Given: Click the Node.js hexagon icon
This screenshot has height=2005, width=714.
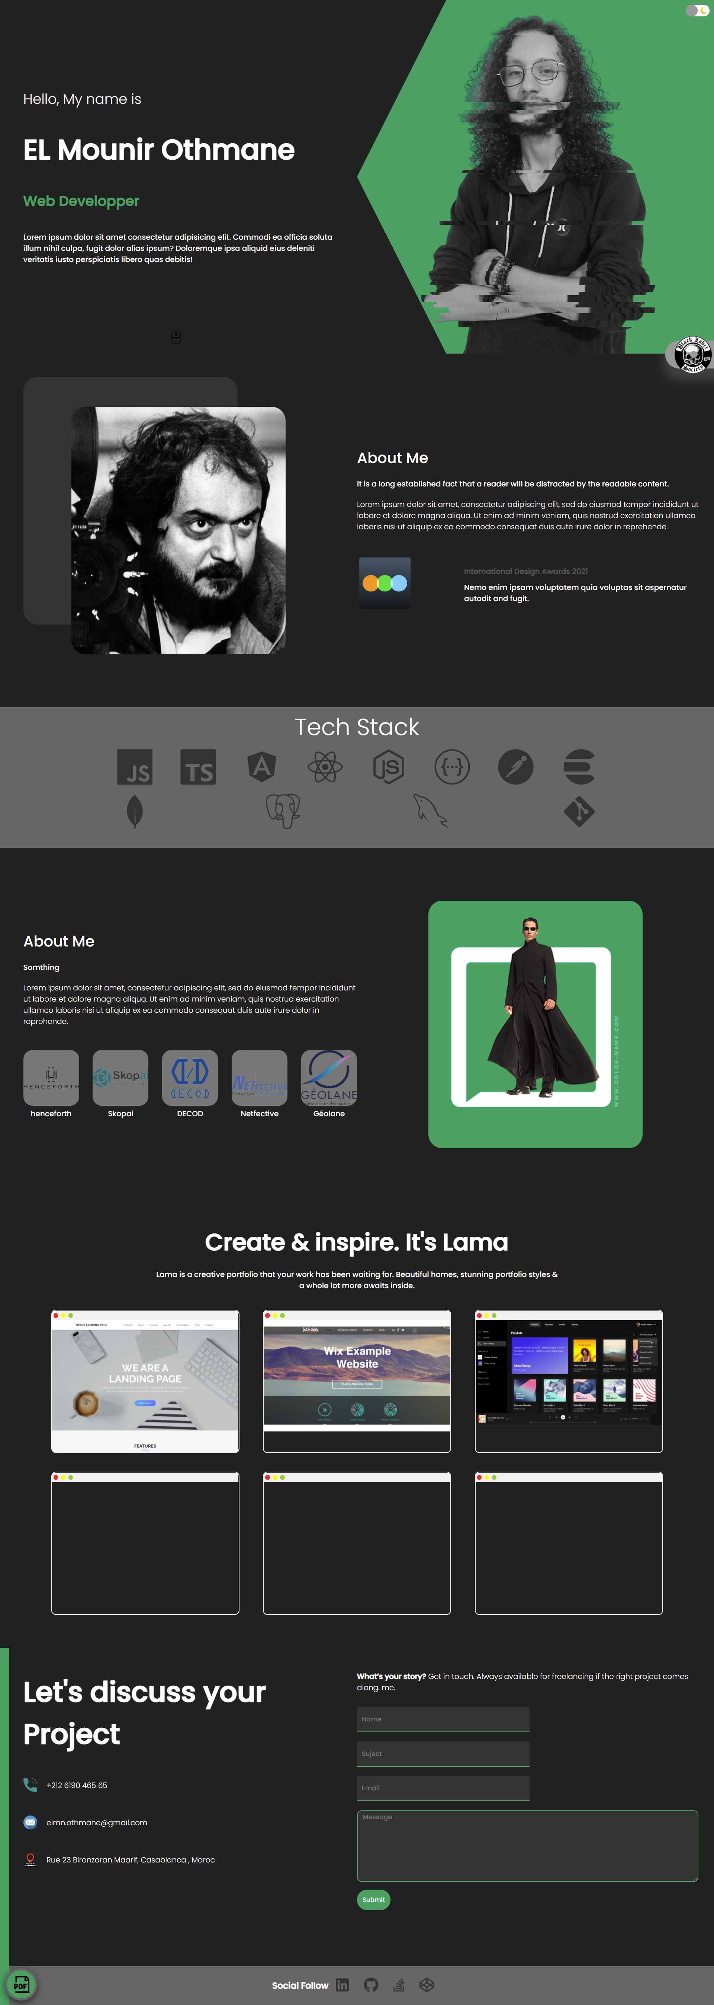Looking at the screenshot, I should [389, 767].
